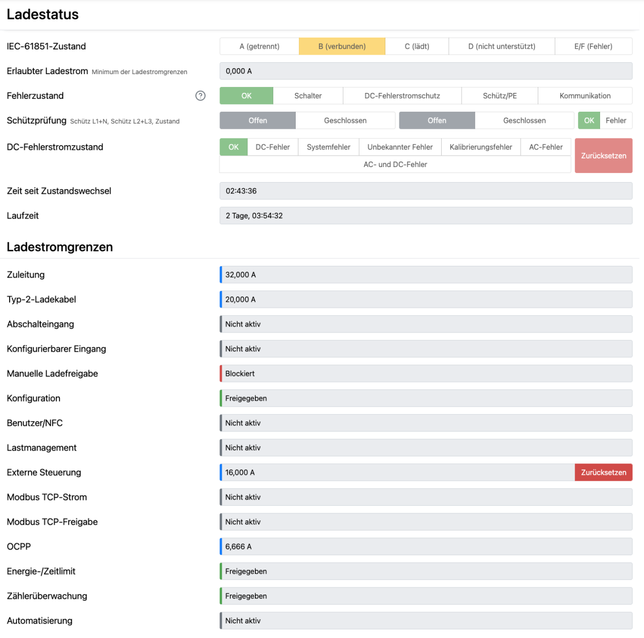Click the 'E/F (Fehler)' state segment

tap(593, 46)
